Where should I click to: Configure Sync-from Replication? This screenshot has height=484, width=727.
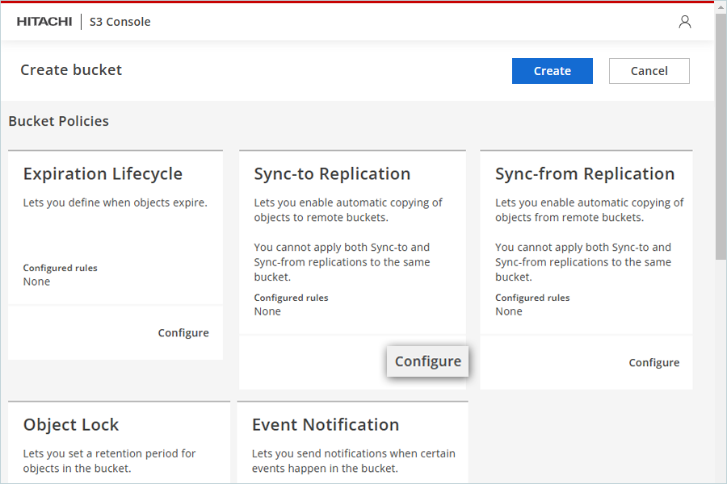click(654, 362)
